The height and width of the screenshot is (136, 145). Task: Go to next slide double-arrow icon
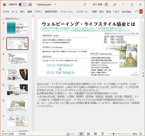click(143, 76)
